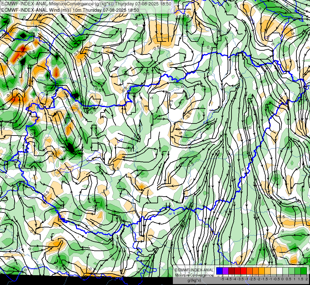
Task: Click legend tick label -4.5
Action: tap(228, 279)
